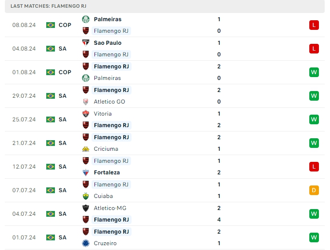330x250 pixels.
Task: Click the Criciuma team crest
Action: pos(86,149)
